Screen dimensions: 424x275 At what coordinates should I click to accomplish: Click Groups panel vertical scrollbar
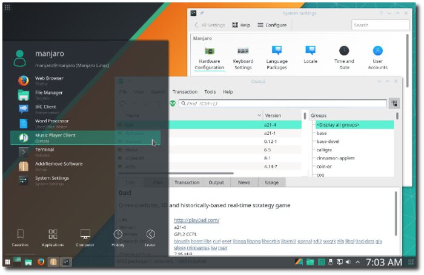[397, 116]
